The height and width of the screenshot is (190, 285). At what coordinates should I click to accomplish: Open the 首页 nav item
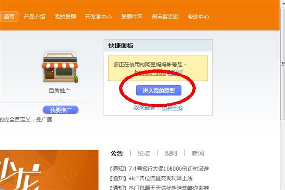tap(9, 17)
